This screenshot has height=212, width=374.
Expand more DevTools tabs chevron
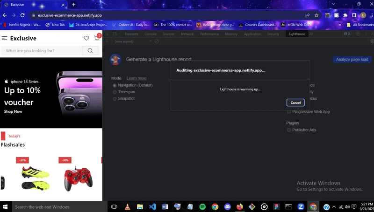(x=311, y=34)
